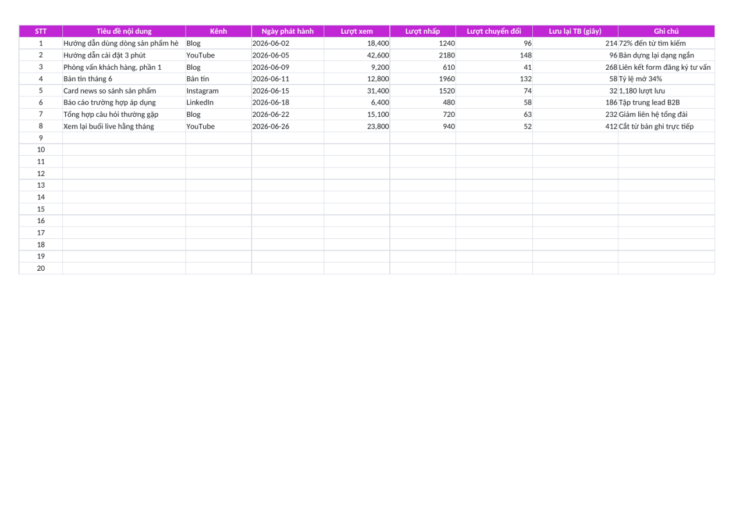Click the retention value 268
740x523 pixels.
pos(575,67)
